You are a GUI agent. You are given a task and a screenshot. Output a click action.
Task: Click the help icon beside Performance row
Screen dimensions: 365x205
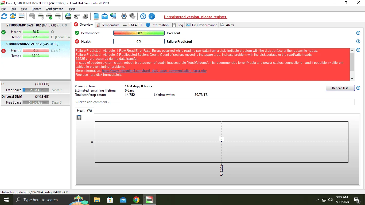358,33
